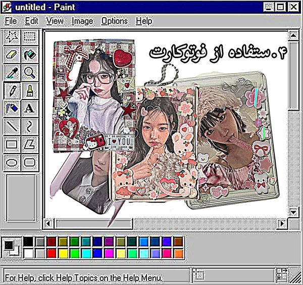The height and width of the screenshot is (285, 303).
Task: Open the Image menu
Action: pyautogui.click(x=82, y=21)
